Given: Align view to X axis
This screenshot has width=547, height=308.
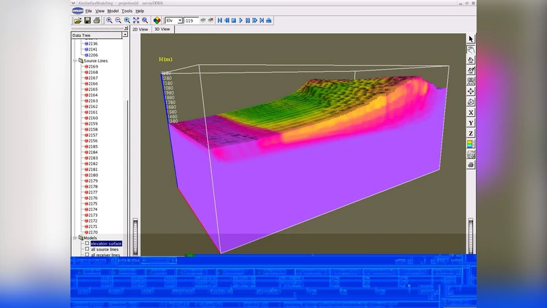Looking at the screenshot, I should click(471, 112).
